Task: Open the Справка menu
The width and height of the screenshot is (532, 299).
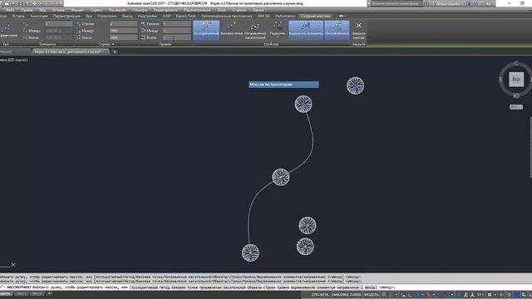Action: [239, 10]
